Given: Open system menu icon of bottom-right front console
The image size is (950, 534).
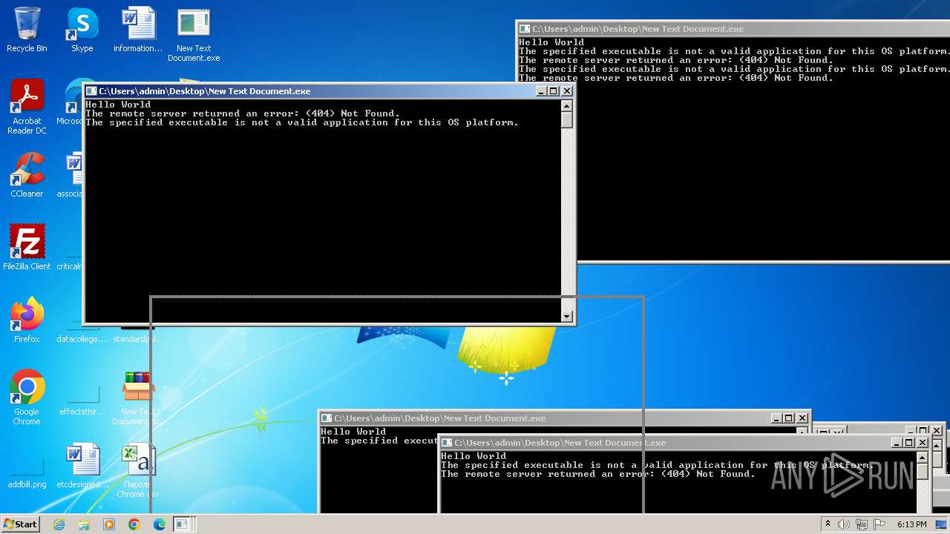Looking at the screenshot, I should pos(447,443).
